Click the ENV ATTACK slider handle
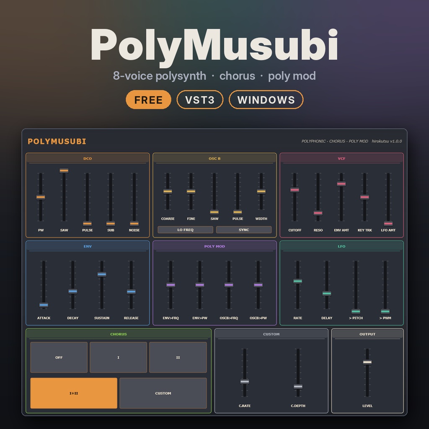This screenshot has height=429, width=429. click(x=44, y=305)
